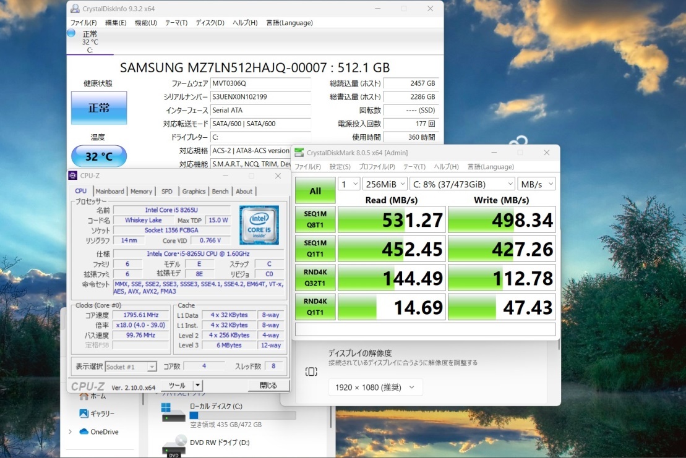Switch to the Graphics tab in CPU-Z
Screen dimensions: 686x458
pos(194,191)
